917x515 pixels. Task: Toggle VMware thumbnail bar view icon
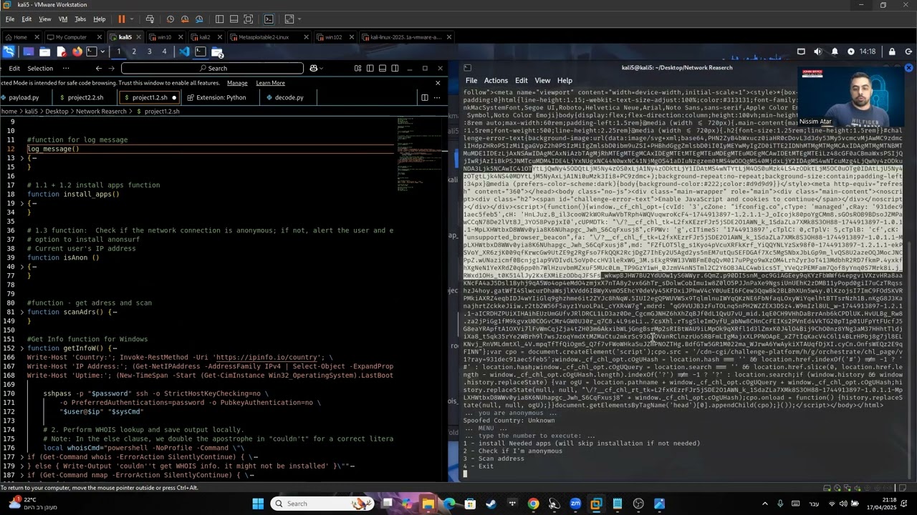tap(234, 19)
